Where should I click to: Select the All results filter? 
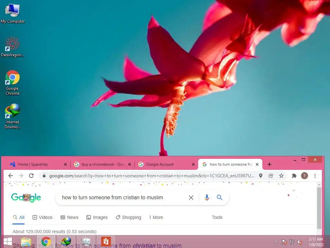[18, 217]
